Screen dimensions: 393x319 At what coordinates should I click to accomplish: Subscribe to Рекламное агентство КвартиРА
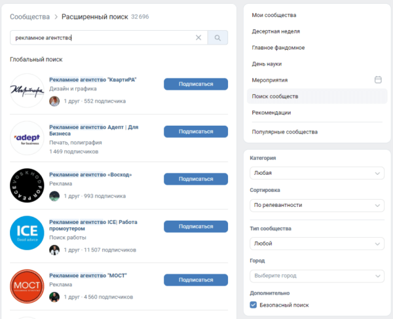(x=196, y=84)
